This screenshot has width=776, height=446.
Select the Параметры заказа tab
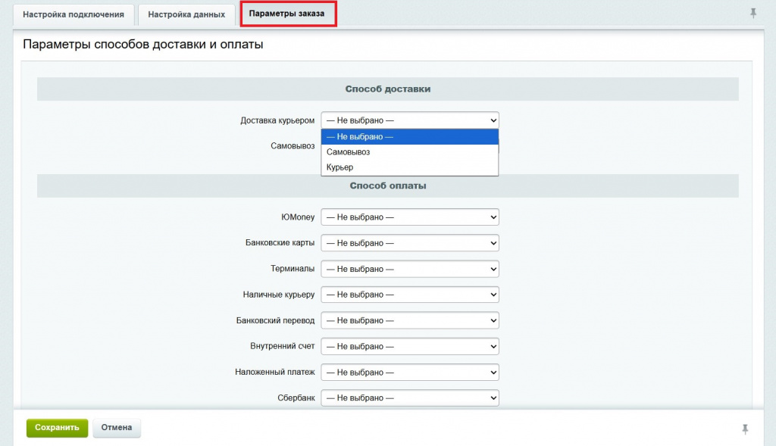coord(288,14)
